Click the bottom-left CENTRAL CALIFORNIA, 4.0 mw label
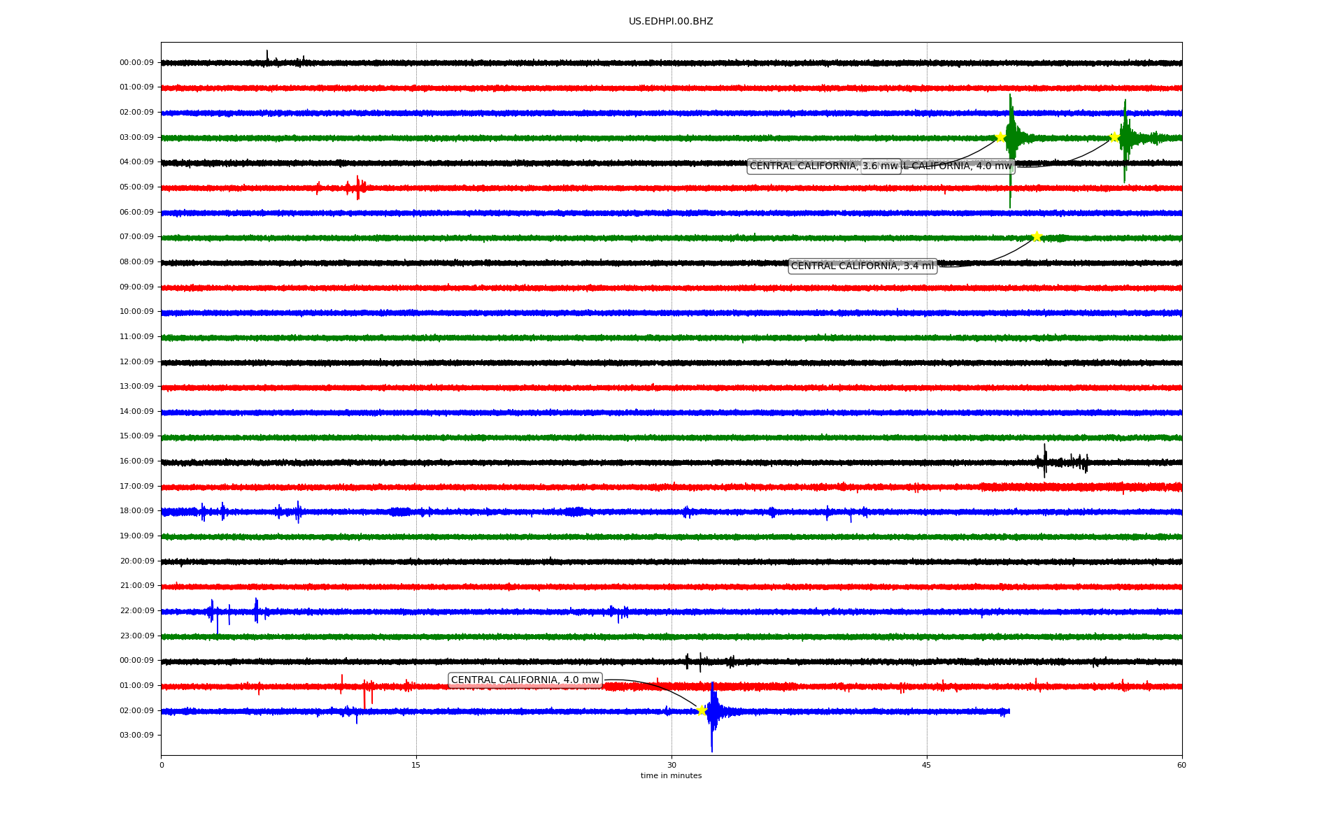The image size is (1343, 839). click(525, 680)
